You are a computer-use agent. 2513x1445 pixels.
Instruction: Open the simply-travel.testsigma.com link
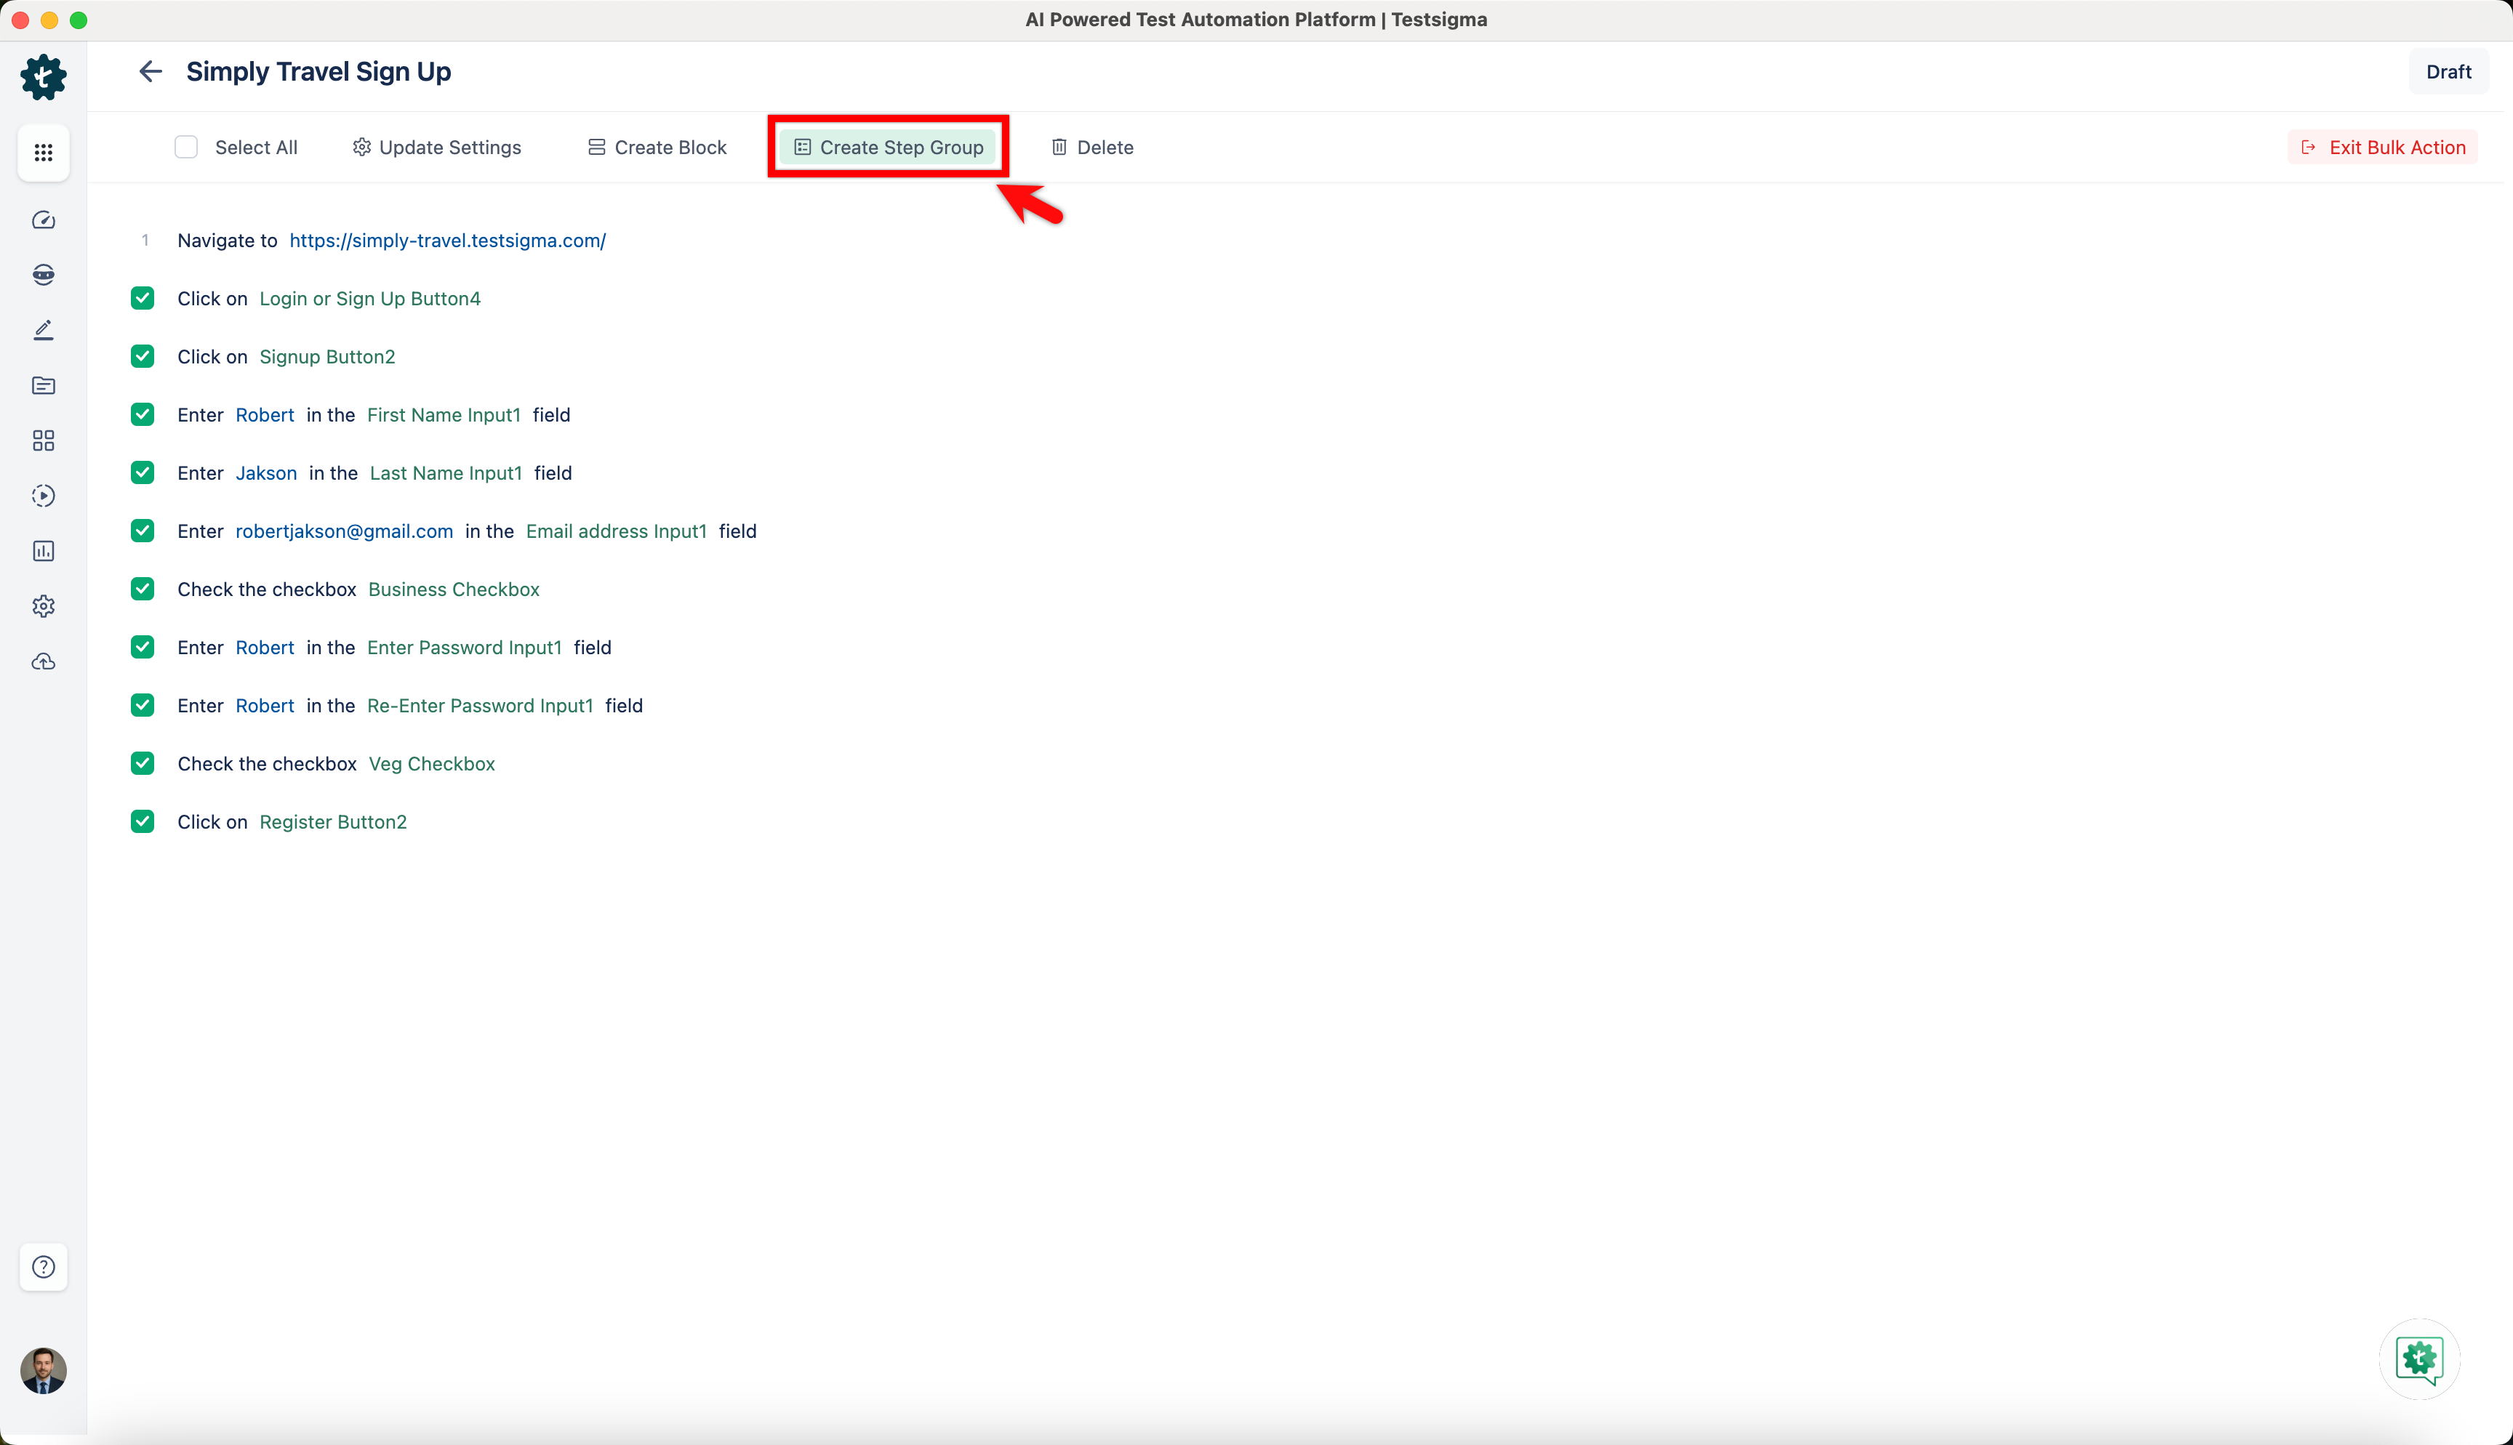point(448,240)
